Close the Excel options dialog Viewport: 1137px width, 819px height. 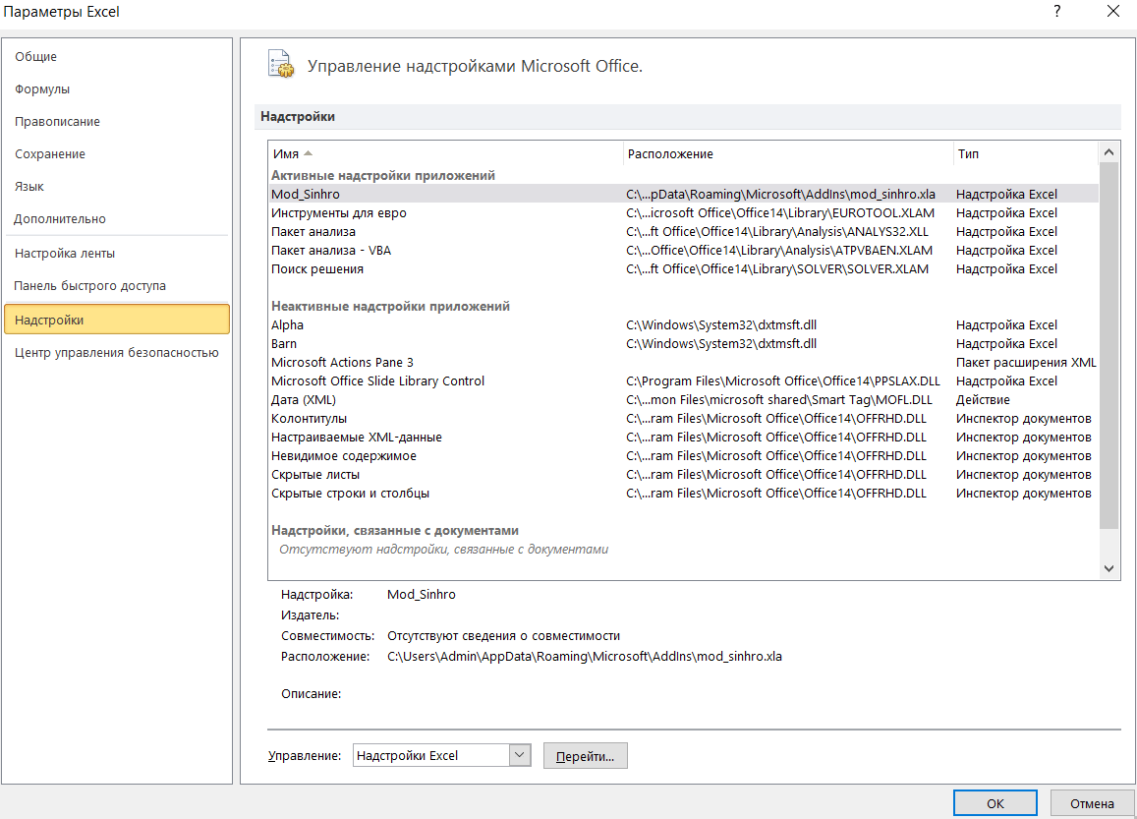[x=1113, y=11]
